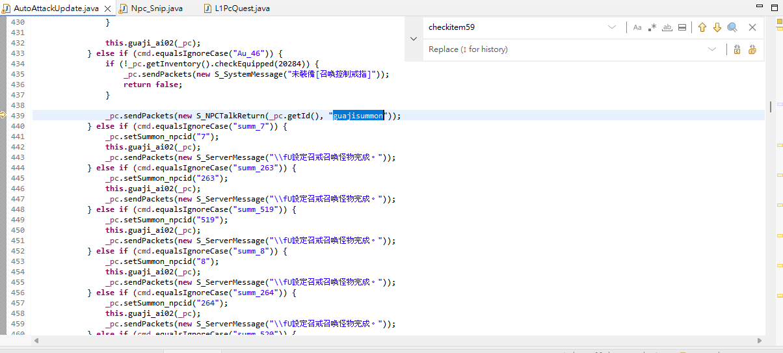Toggle case sensitive search (Aa)
This screenshot has height=353, width=783.
click(637, 27)
